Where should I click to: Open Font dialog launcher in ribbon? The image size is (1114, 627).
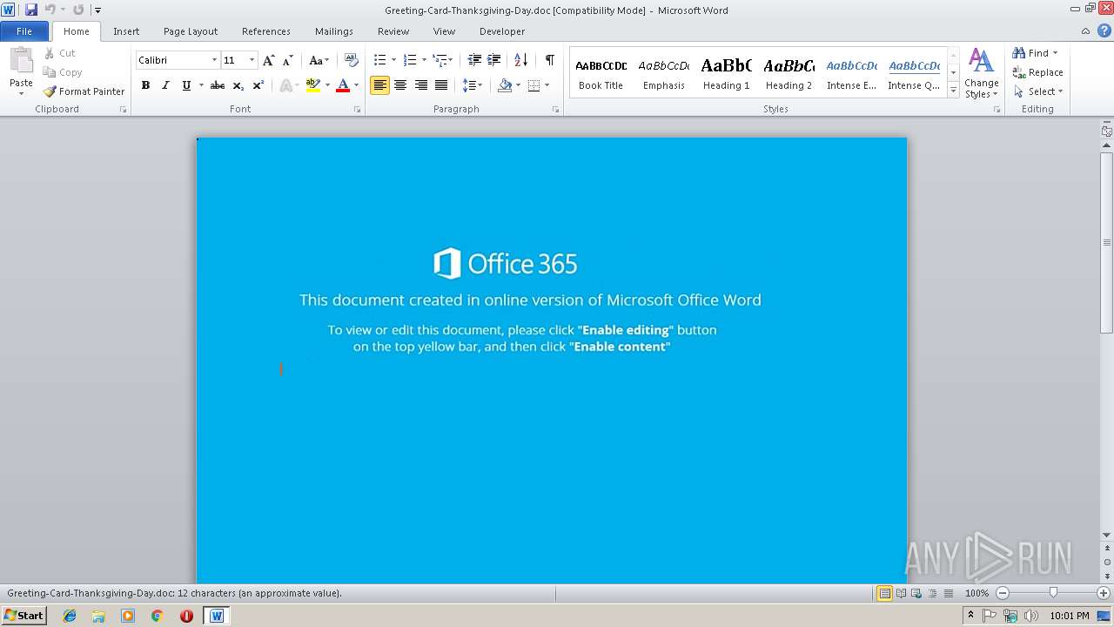(357, 110)
